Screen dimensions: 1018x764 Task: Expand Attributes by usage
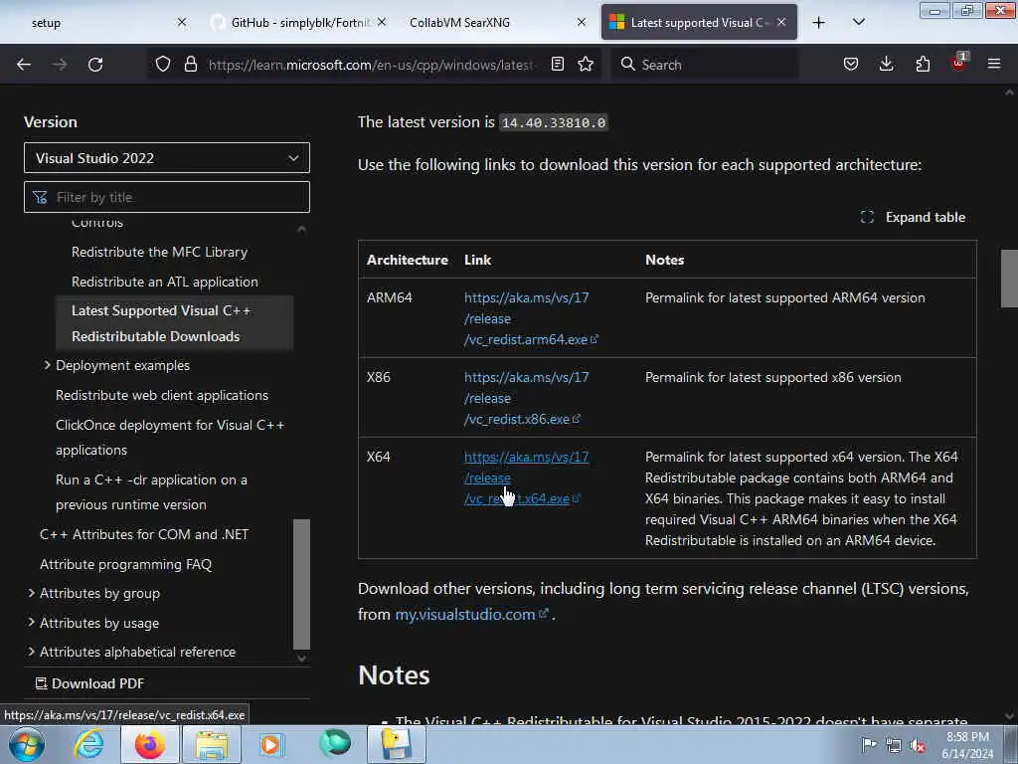pyautogui.click(x=31, y=623)
